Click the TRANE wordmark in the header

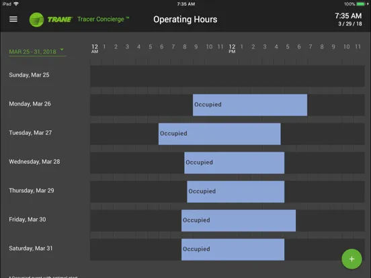point(59,19)
